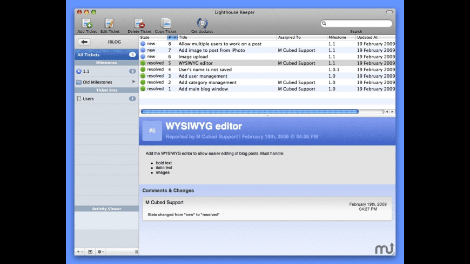Click the plus add button at sidebar bottom
The height and width of the screenshot is (264, 470).
coord(79,252)
